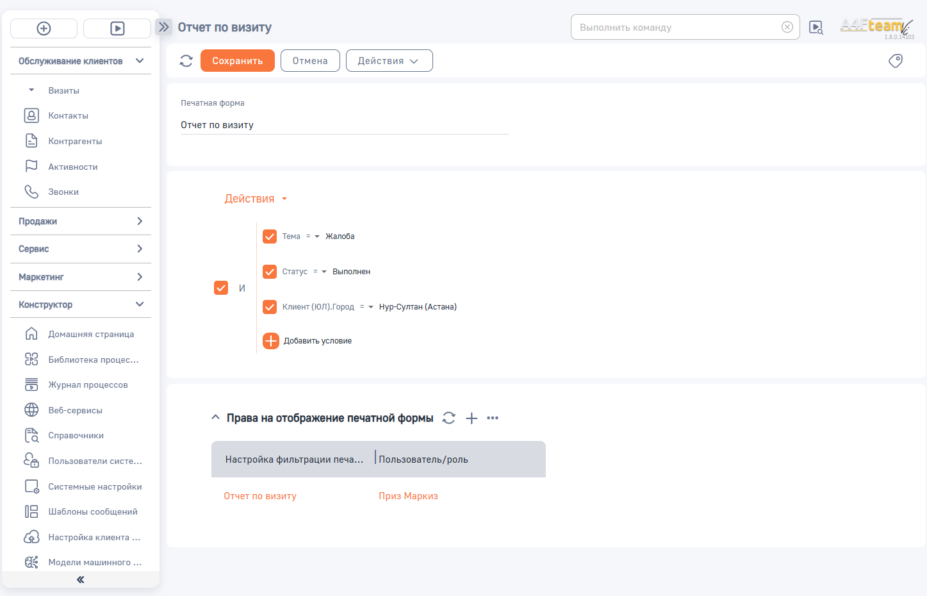Open the three-dots menu for print form rights

[493, 418]
